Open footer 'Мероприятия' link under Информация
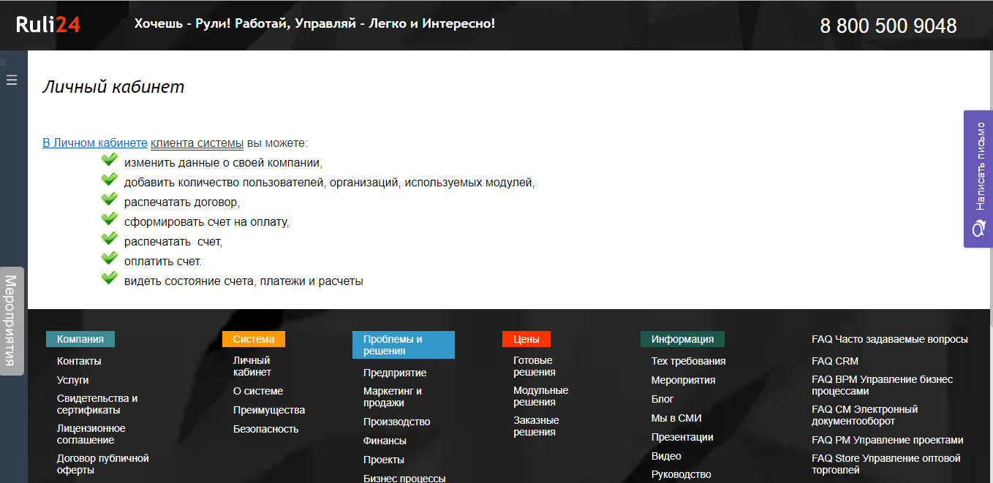 pyautogui.click(x=684, y=380)
